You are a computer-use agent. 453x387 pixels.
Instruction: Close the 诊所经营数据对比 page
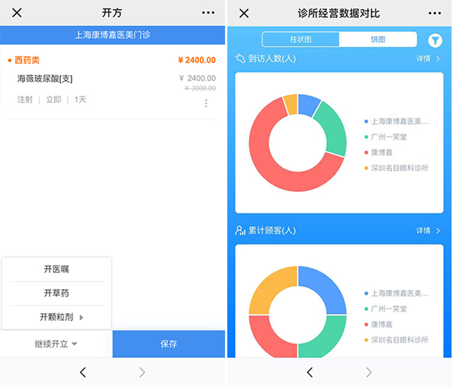tap(244, 13)
